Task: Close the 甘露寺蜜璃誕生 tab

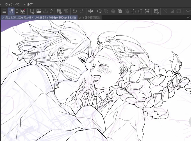Action: coord(80,18)
